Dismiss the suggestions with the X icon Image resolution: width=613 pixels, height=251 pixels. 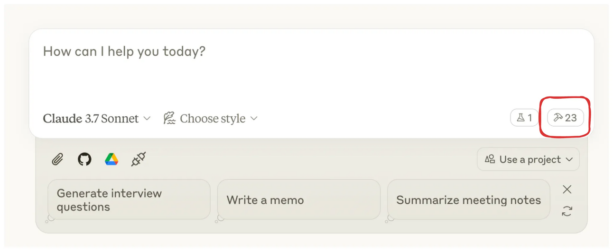click(567, 190)
